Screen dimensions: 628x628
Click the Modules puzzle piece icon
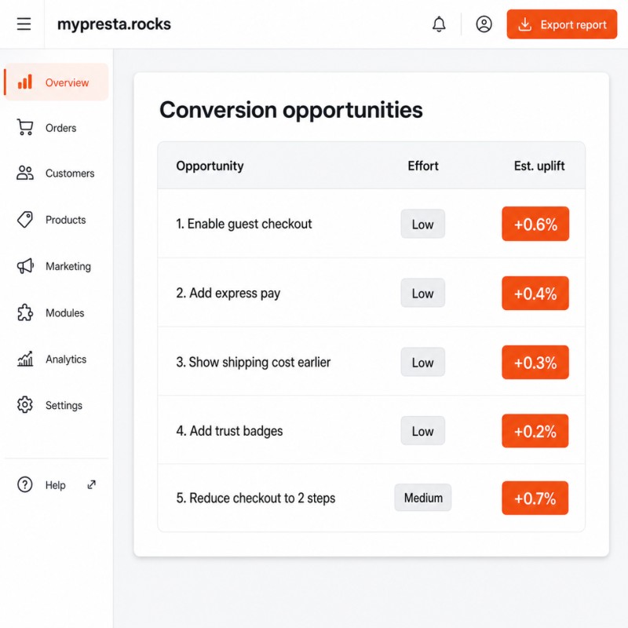point(25,312)
